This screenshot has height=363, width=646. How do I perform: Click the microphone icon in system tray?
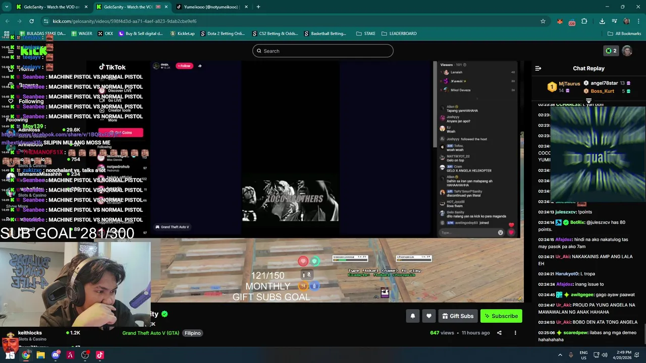point(571,355)
